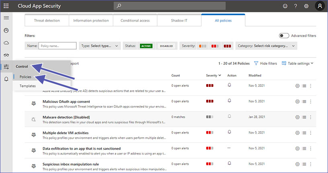
Task: Open the Table settings dropdown
Action: pyautogui.click(x=297, y=63)
